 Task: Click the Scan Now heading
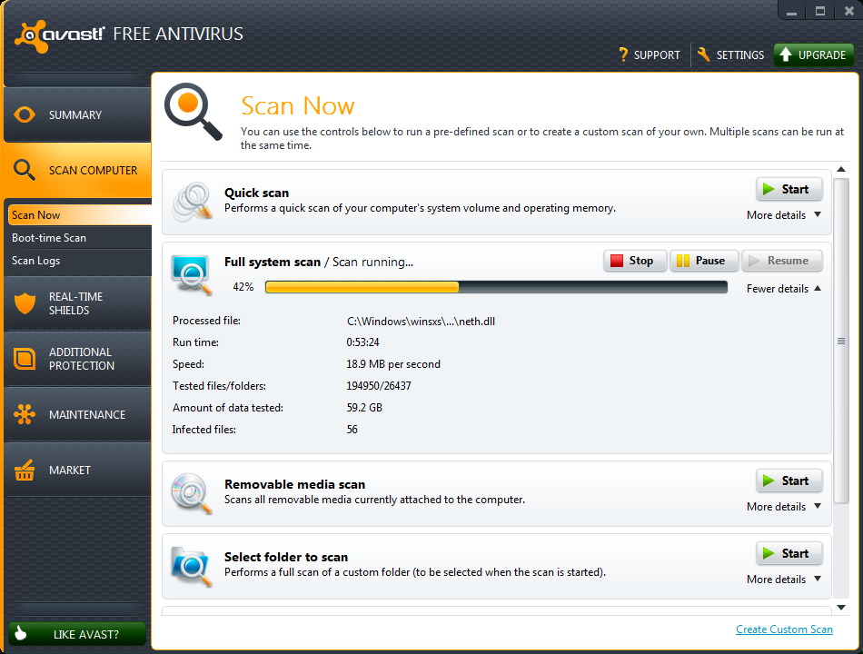(x=298, y=105)
